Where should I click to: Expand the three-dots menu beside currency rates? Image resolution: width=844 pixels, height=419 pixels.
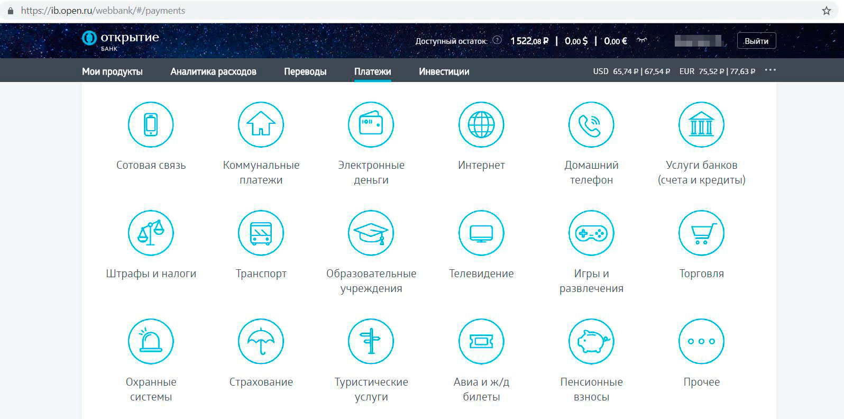click(770, 70)
